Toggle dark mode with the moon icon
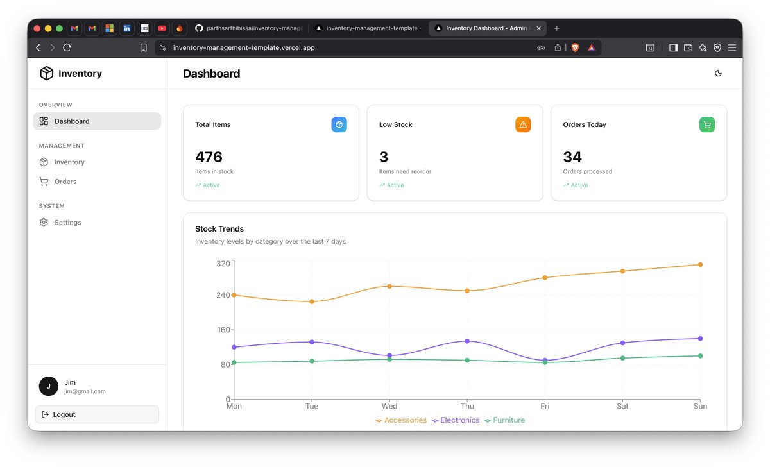The image size is (770, 467). 718,73
